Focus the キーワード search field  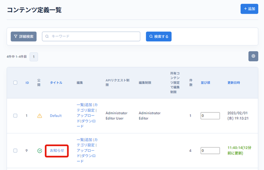[x=91, y=37]
